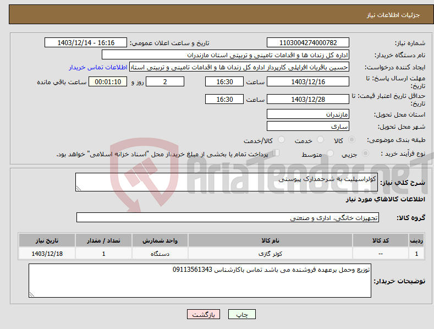The width and height of the screenshot is (434, 329).
Task: Click the delivery province field مازندران
Action: click(x=308, y=114)
